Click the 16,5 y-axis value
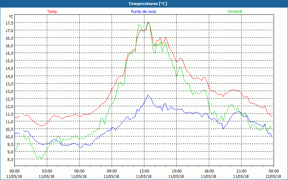 coord(10,38)
